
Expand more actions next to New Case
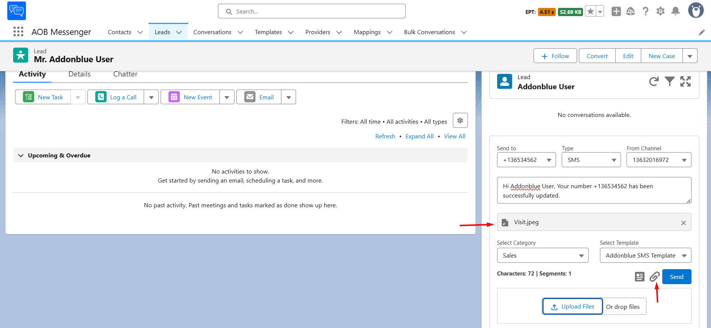pyautogui.click(x=690, y=56)
